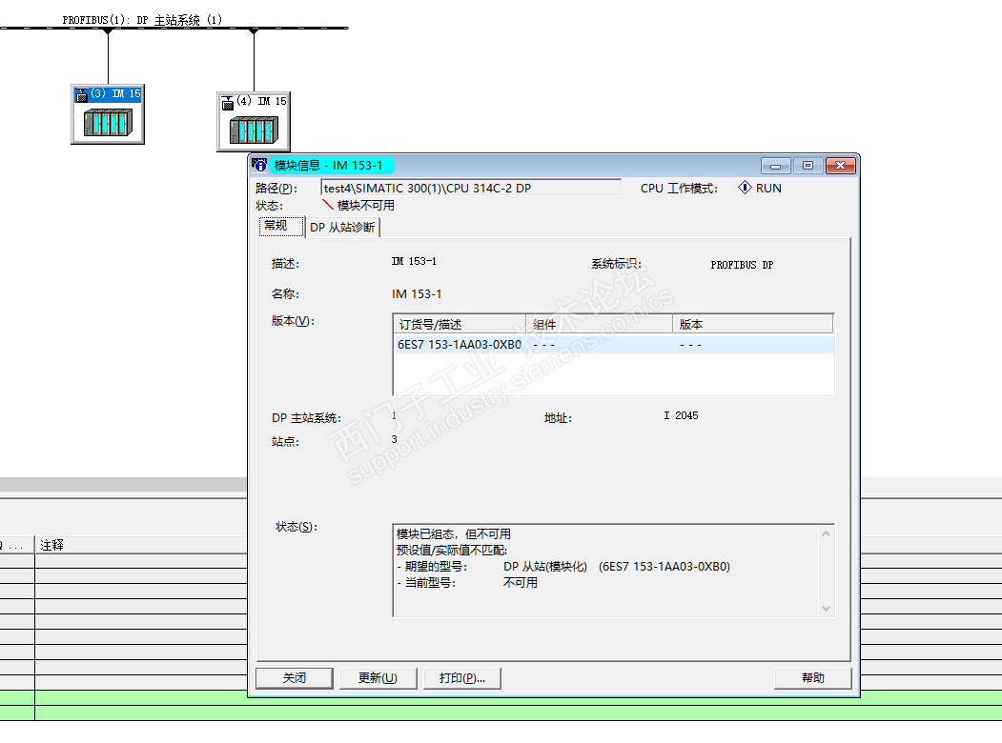Click the 更新(U) button
This screenshot has width=1002, height=743.
[378, 678]
